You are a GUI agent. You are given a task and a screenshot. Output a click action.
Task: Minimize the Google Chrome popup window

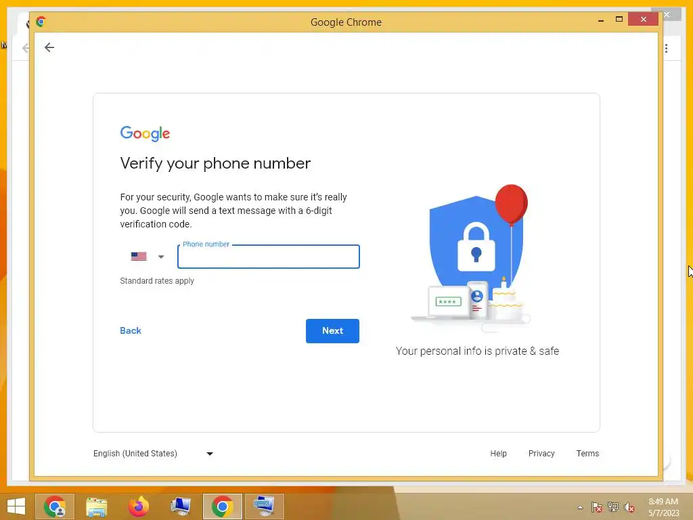(x=601, y=20)
